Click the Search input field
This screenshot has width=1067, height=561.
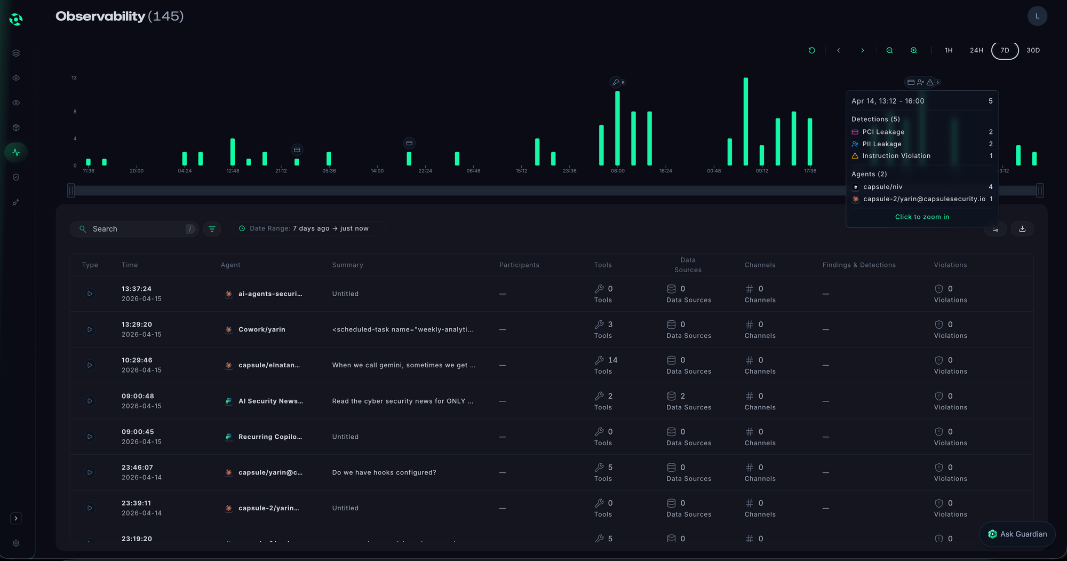pyautogui.click(x=134, y=229)
